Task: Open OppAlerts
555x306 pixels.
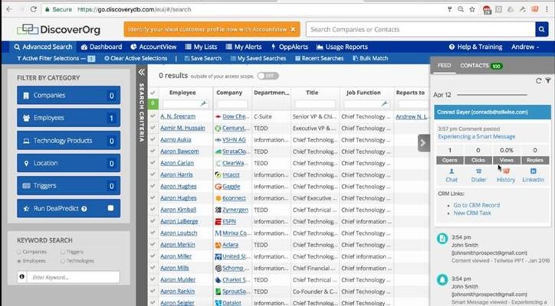Action: pyautogui.click(x=290, y=47)
